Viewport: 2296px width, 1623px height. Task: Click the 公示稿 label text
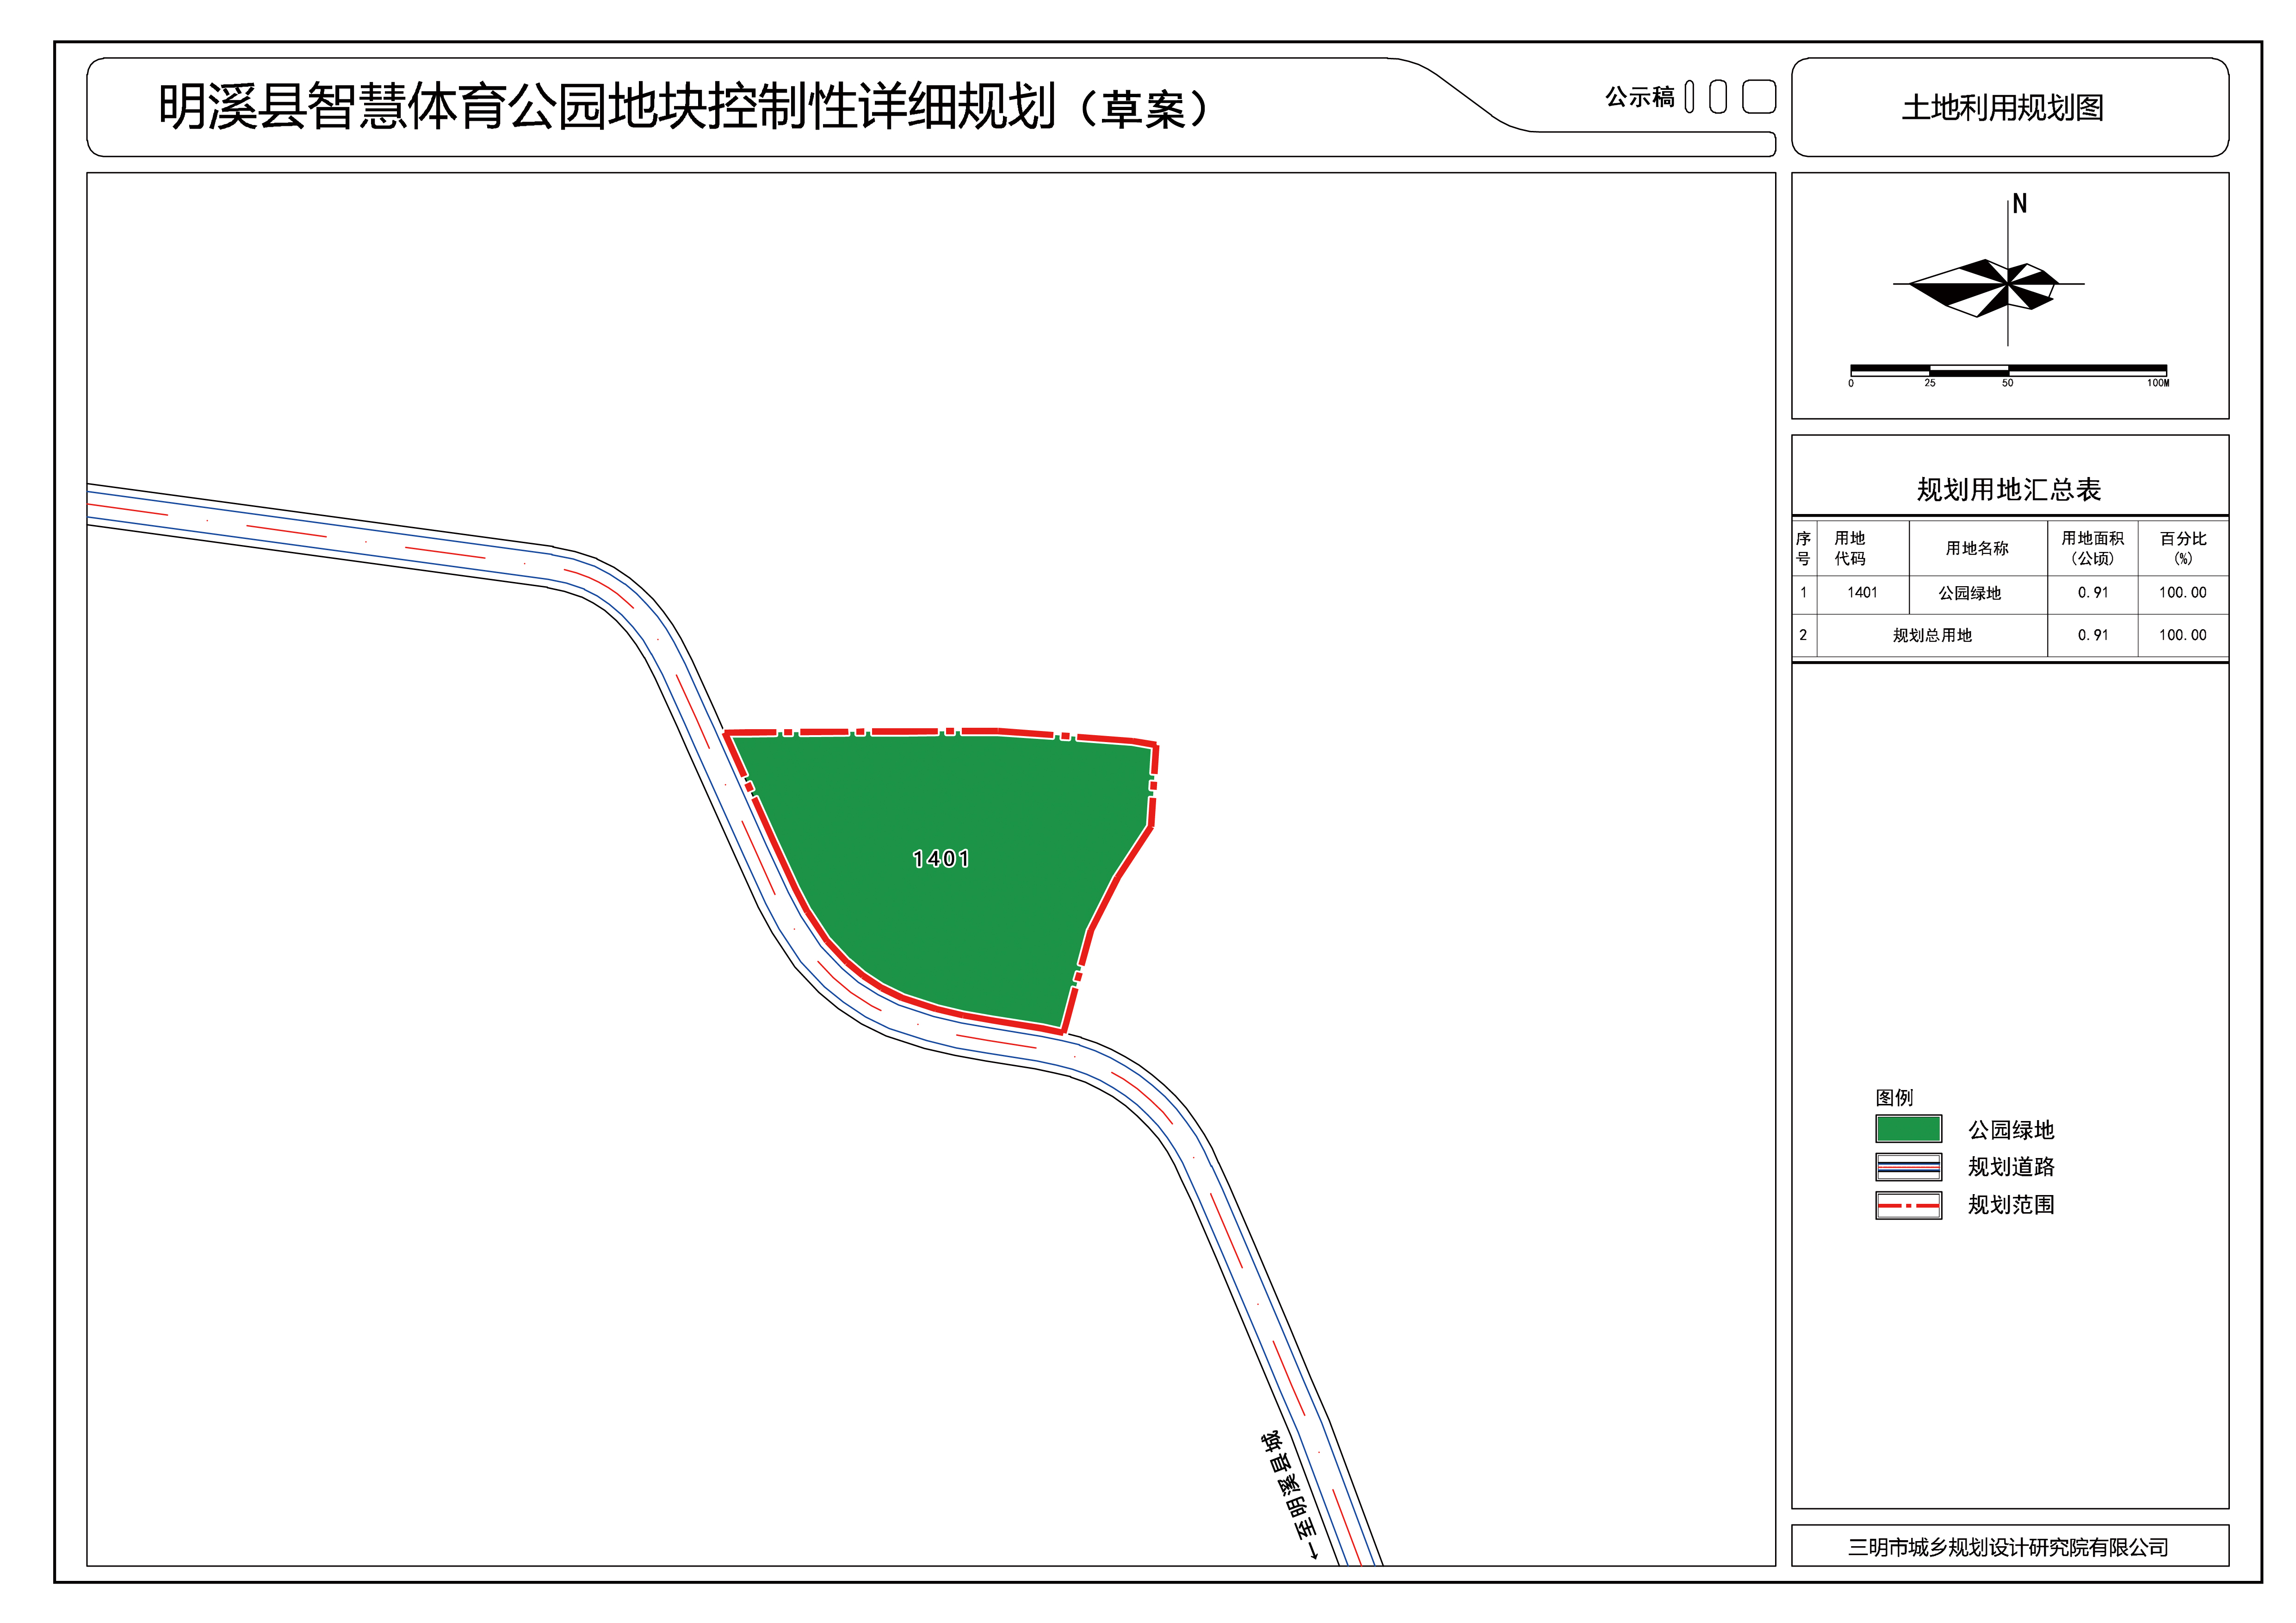(x=1639, y=97)
